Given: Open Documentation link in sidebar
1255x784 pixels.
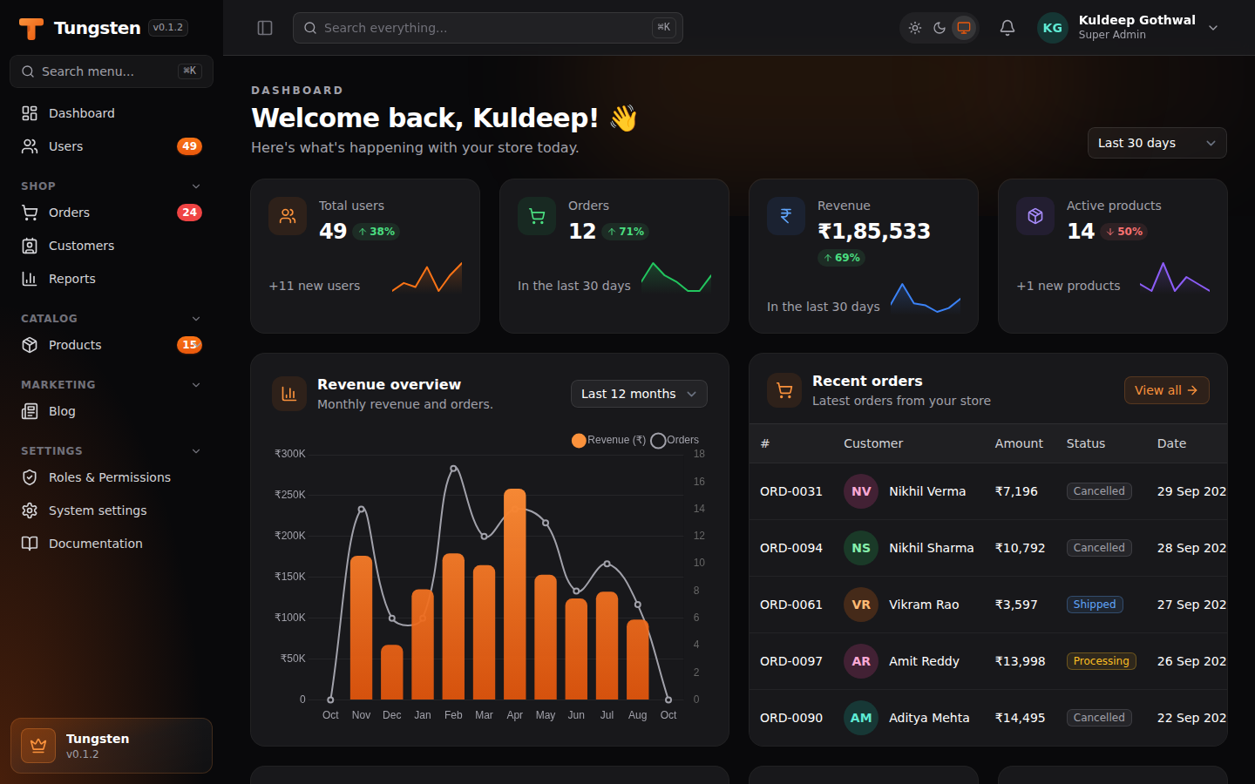Looking at the screenshot, I should [x=112, y=544].
